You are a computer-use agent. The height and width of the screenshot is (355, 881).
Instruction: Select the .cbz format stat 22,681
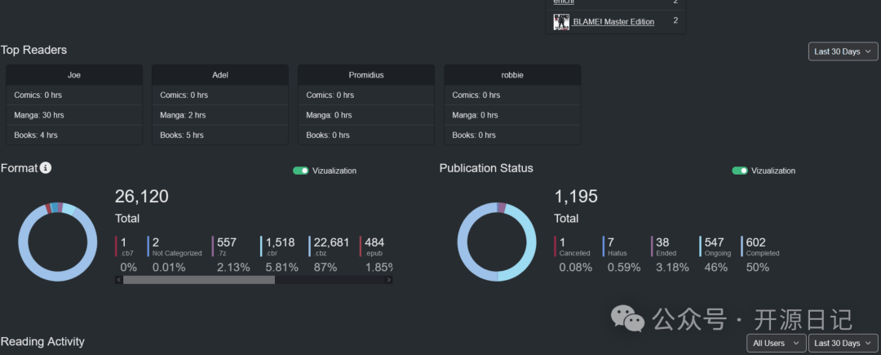(x=331, y=242)
